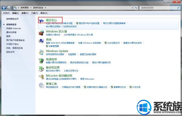Screen dimensions: 182x116
Task: Open the Windows 防火墙 heading
Action: (x=56, y=31)
